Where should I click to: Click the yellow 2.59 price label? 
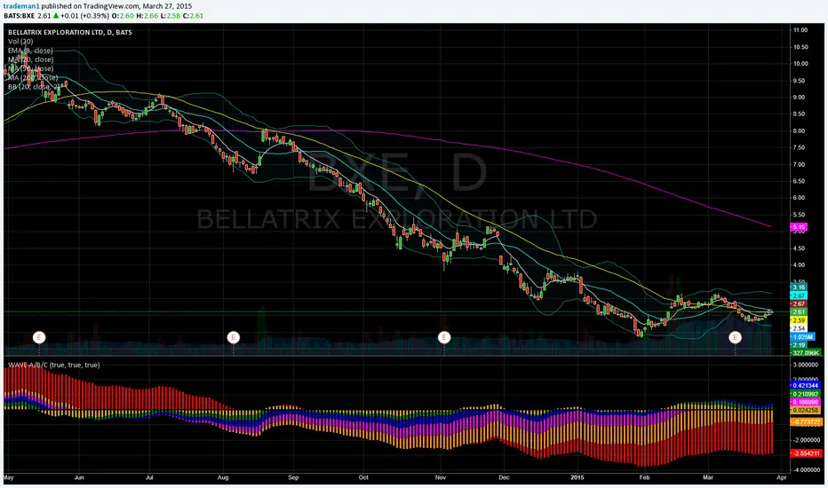[x=799, y=320]
